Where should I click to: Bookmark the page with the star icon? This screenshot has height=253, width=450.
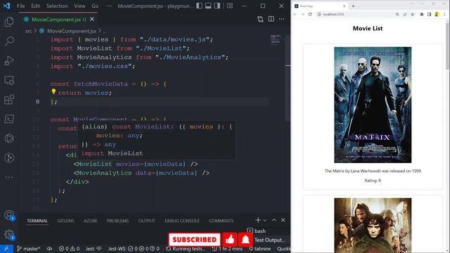[x=413, y=14]
